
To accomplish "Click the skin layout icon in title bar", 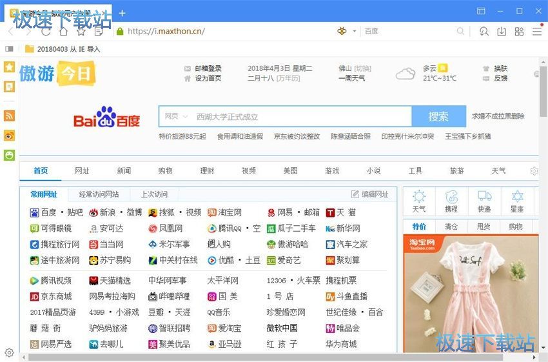I will [x=481, y=11].
